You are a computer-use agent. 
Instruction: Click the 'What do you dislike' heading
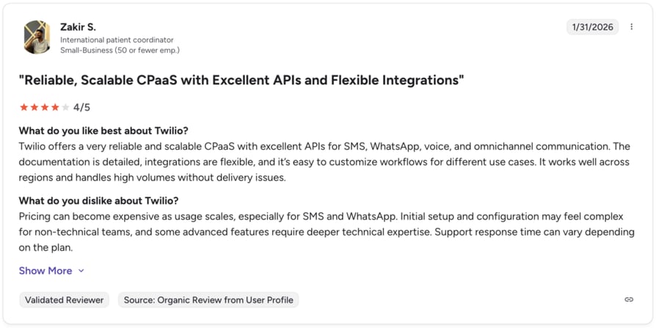tap(99, 201)
